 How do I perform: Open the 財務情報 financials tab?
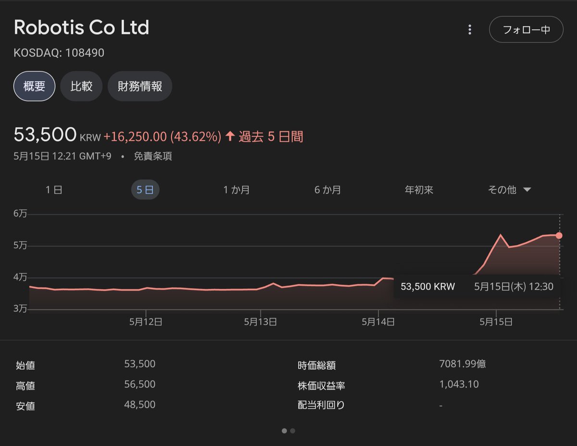click(140, 86)
